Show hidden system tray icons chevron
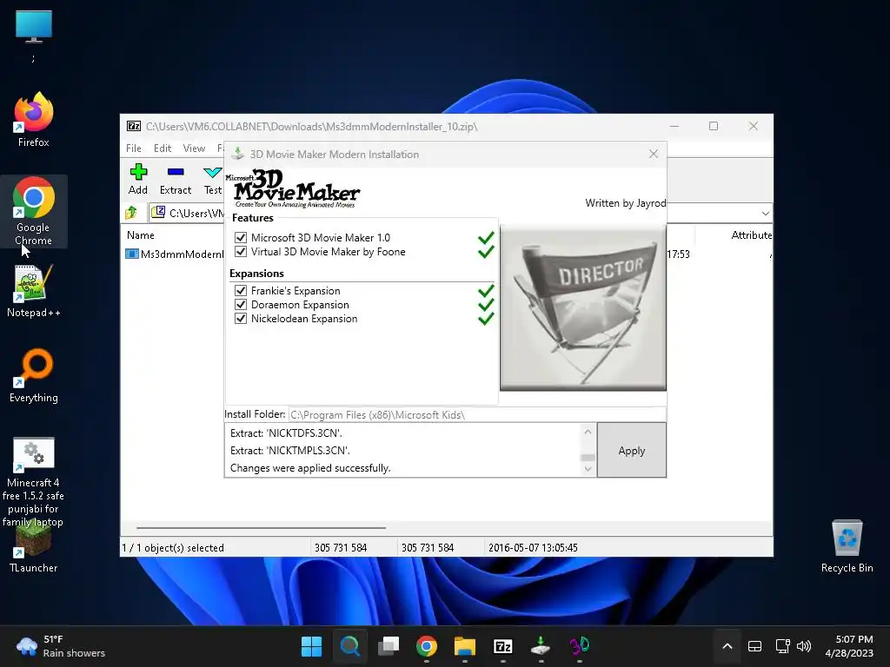Viewport: 890px width, 667px height. [727, 646]
